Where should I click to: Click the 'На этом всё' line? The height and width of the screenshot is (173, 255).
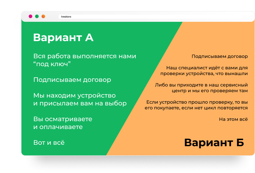[233, 119]
